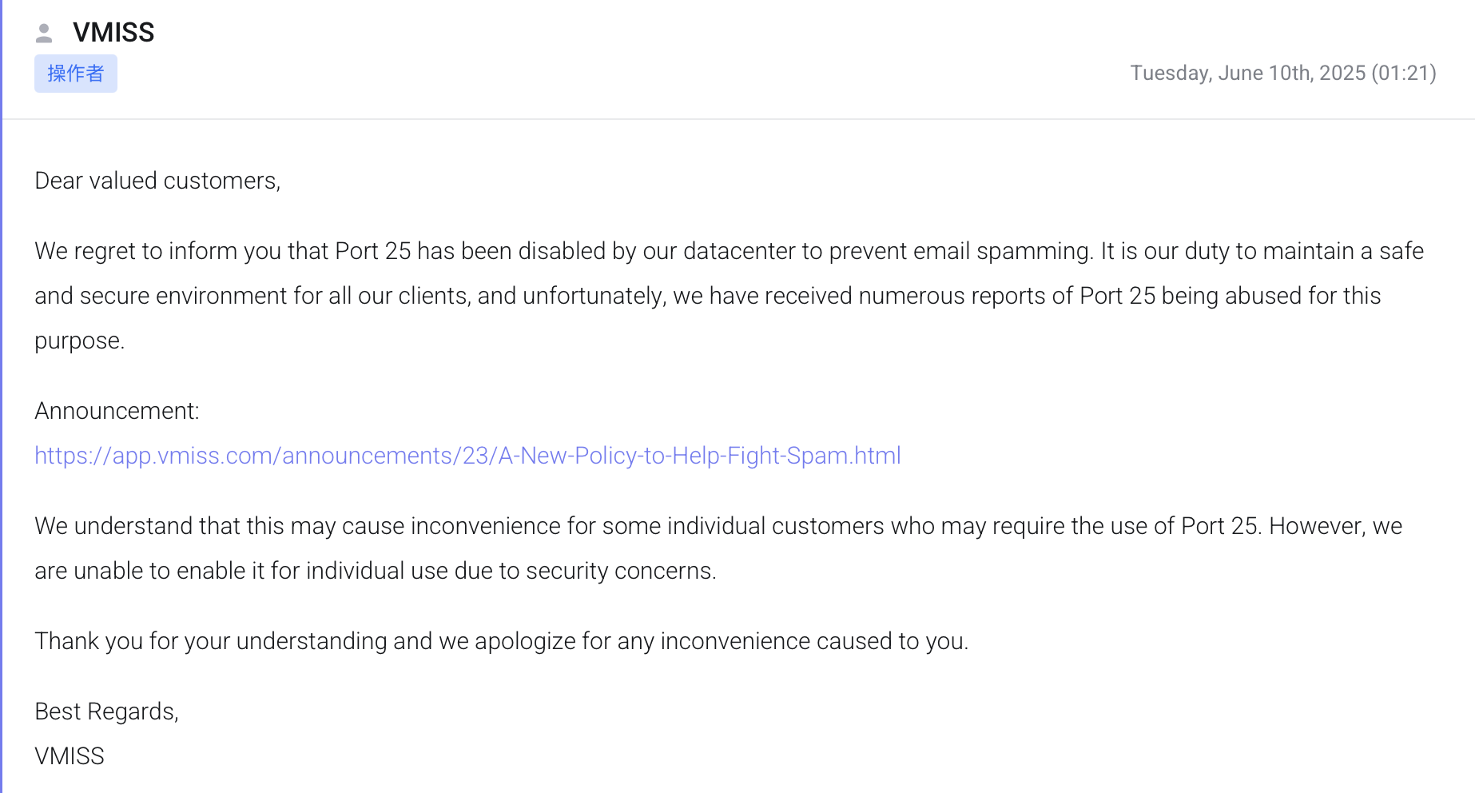Click the 操作者 operator badge

[x=76, y=74]
